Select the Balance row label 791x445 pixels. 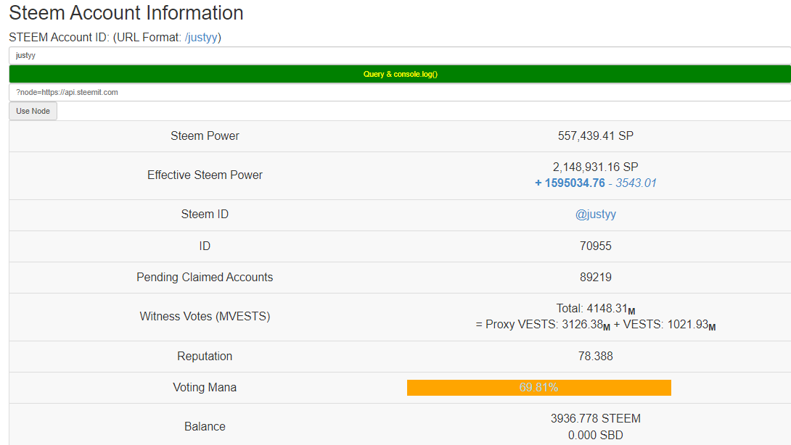(205, 427)
